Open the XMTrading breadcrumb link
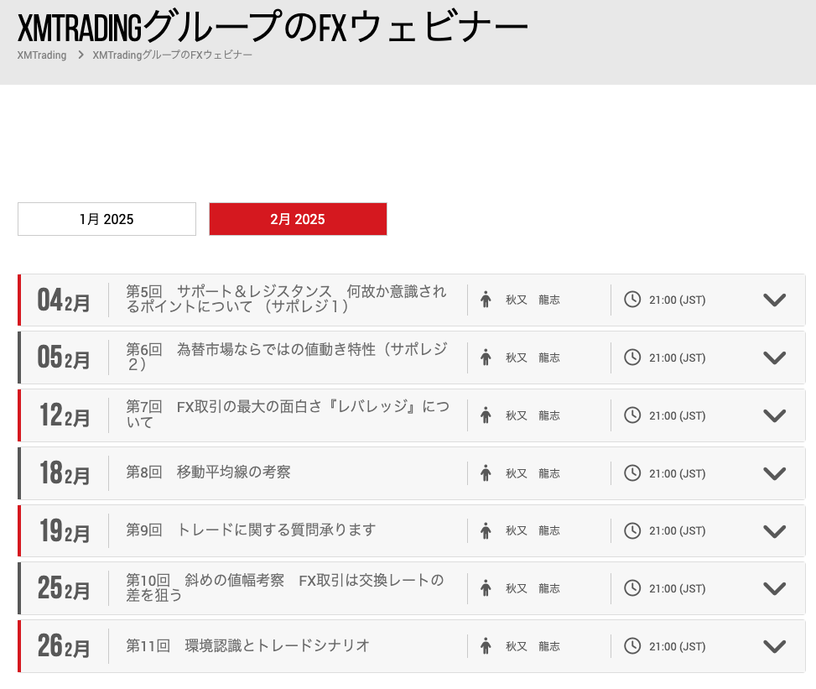This screenshot has width=816, height=689. click(42, 55)
